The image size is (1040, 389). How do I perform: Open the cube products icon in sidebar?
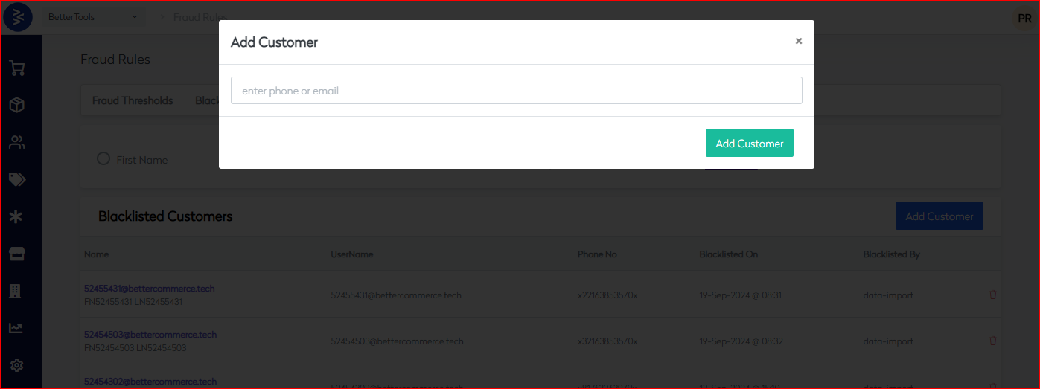17,106
